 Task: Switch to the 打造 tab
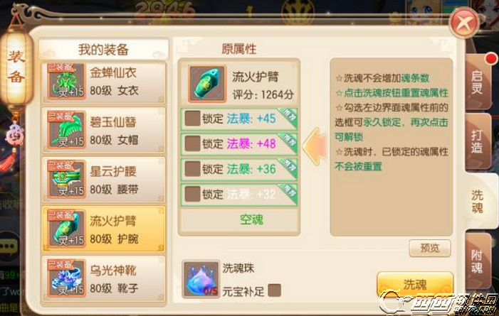478,141
